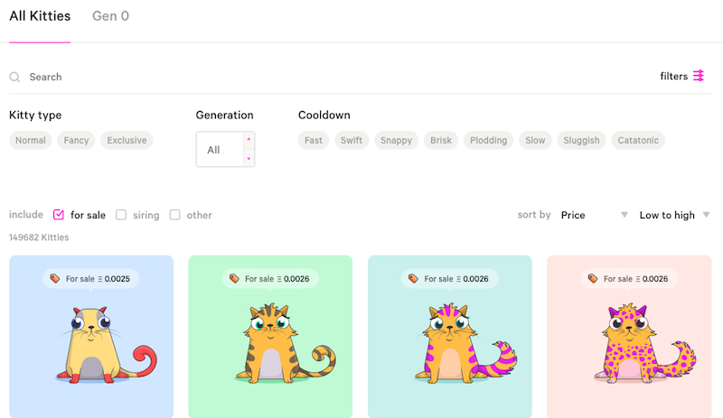Open the pink-striped orange kitty card
Screen dimensions: 723x418
click(x=449, y=337)
